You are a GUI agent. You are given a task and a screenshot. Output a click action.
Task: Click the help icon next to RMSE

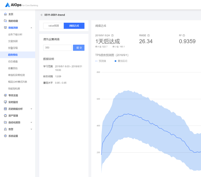click(148, 35)
